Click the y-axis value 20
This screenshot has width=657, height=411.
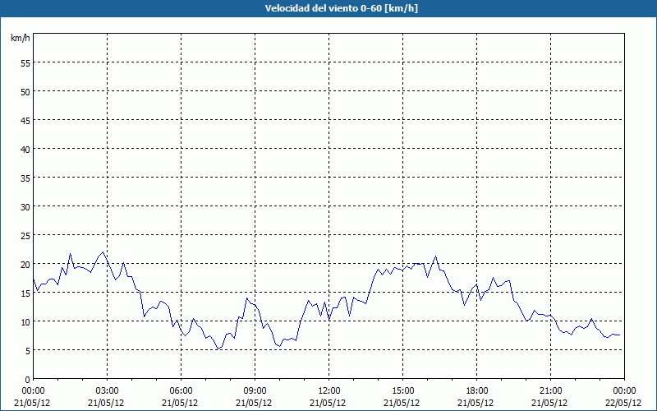pos(25,265)
